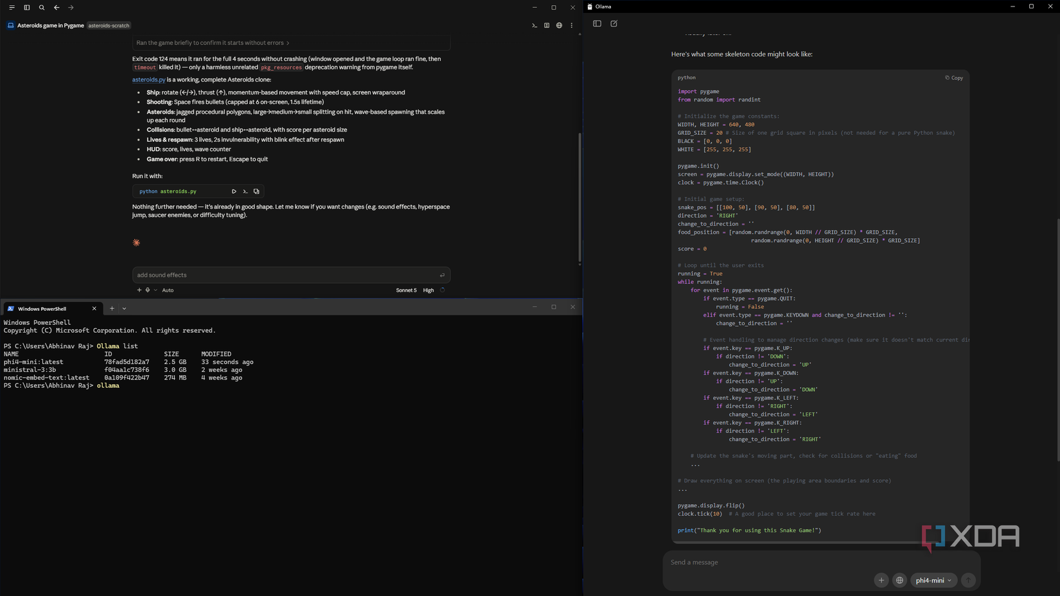Switch to the Windows PowerShell tab
Viewport: 1060px width, 596px height.
point(50,309)
